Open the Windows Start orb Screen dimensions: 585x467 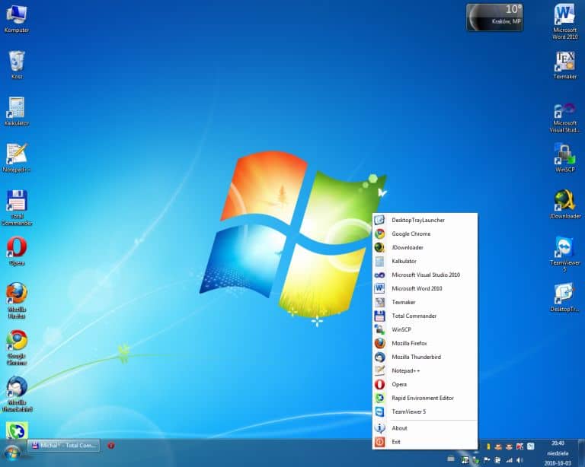(12, 453)
